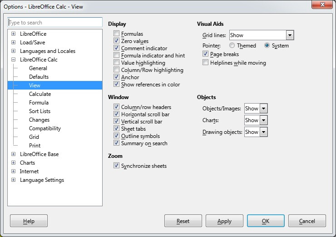Select the Themed pointer radio button

[x=232, y=46]
